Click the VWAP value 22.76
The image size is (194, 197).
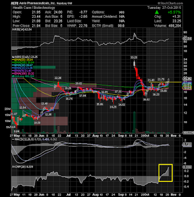[x=83, y=26]
